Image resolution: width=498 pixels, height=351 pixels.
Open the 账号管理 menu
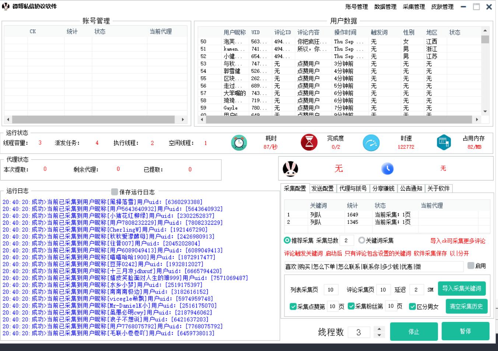point(356,7)
